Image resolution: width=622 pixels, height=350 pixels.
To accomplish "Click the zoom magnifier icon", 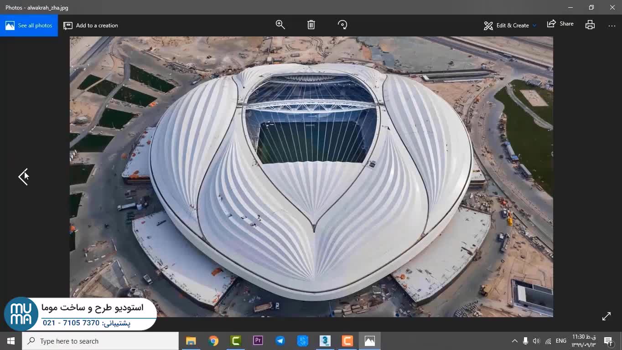I will click(x=280, y=25).
